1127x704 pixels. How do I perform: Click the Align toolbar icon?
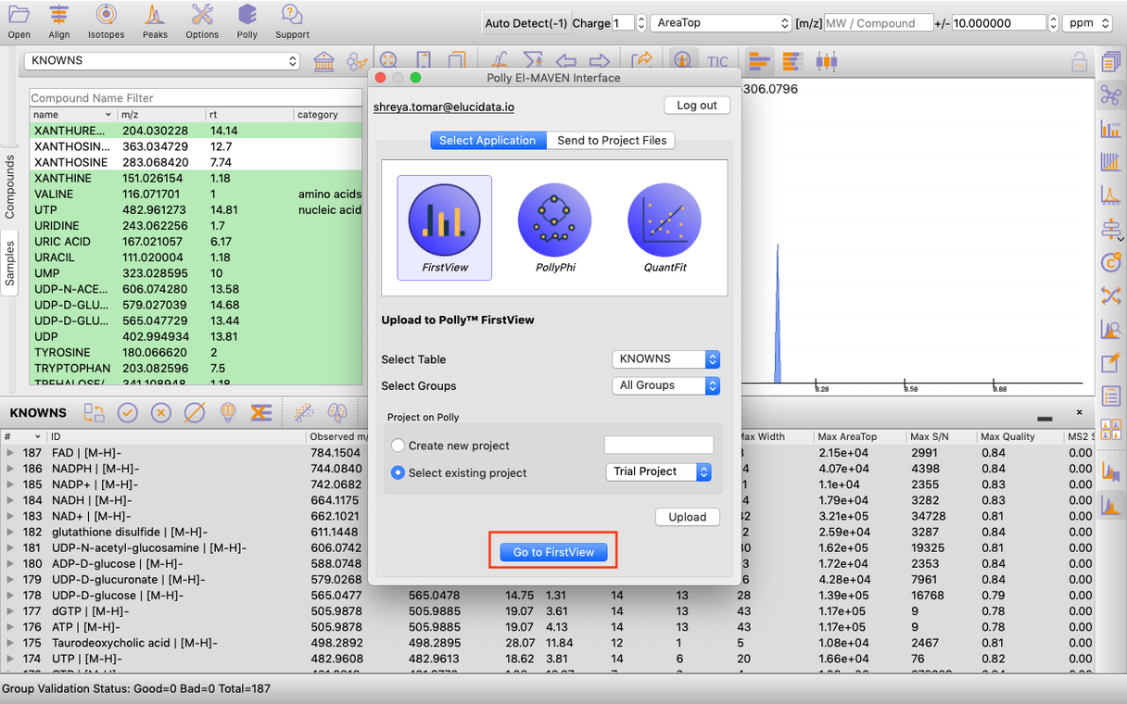click(59, 20)
